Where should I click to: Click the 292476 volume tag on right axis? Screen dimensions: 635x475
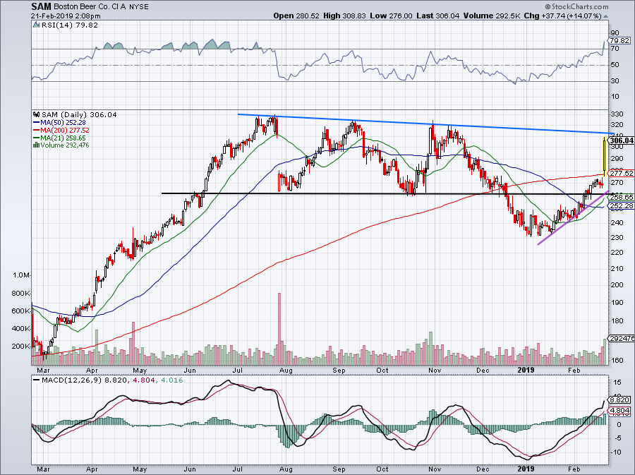pyautogui.click(x=621, y=339)
